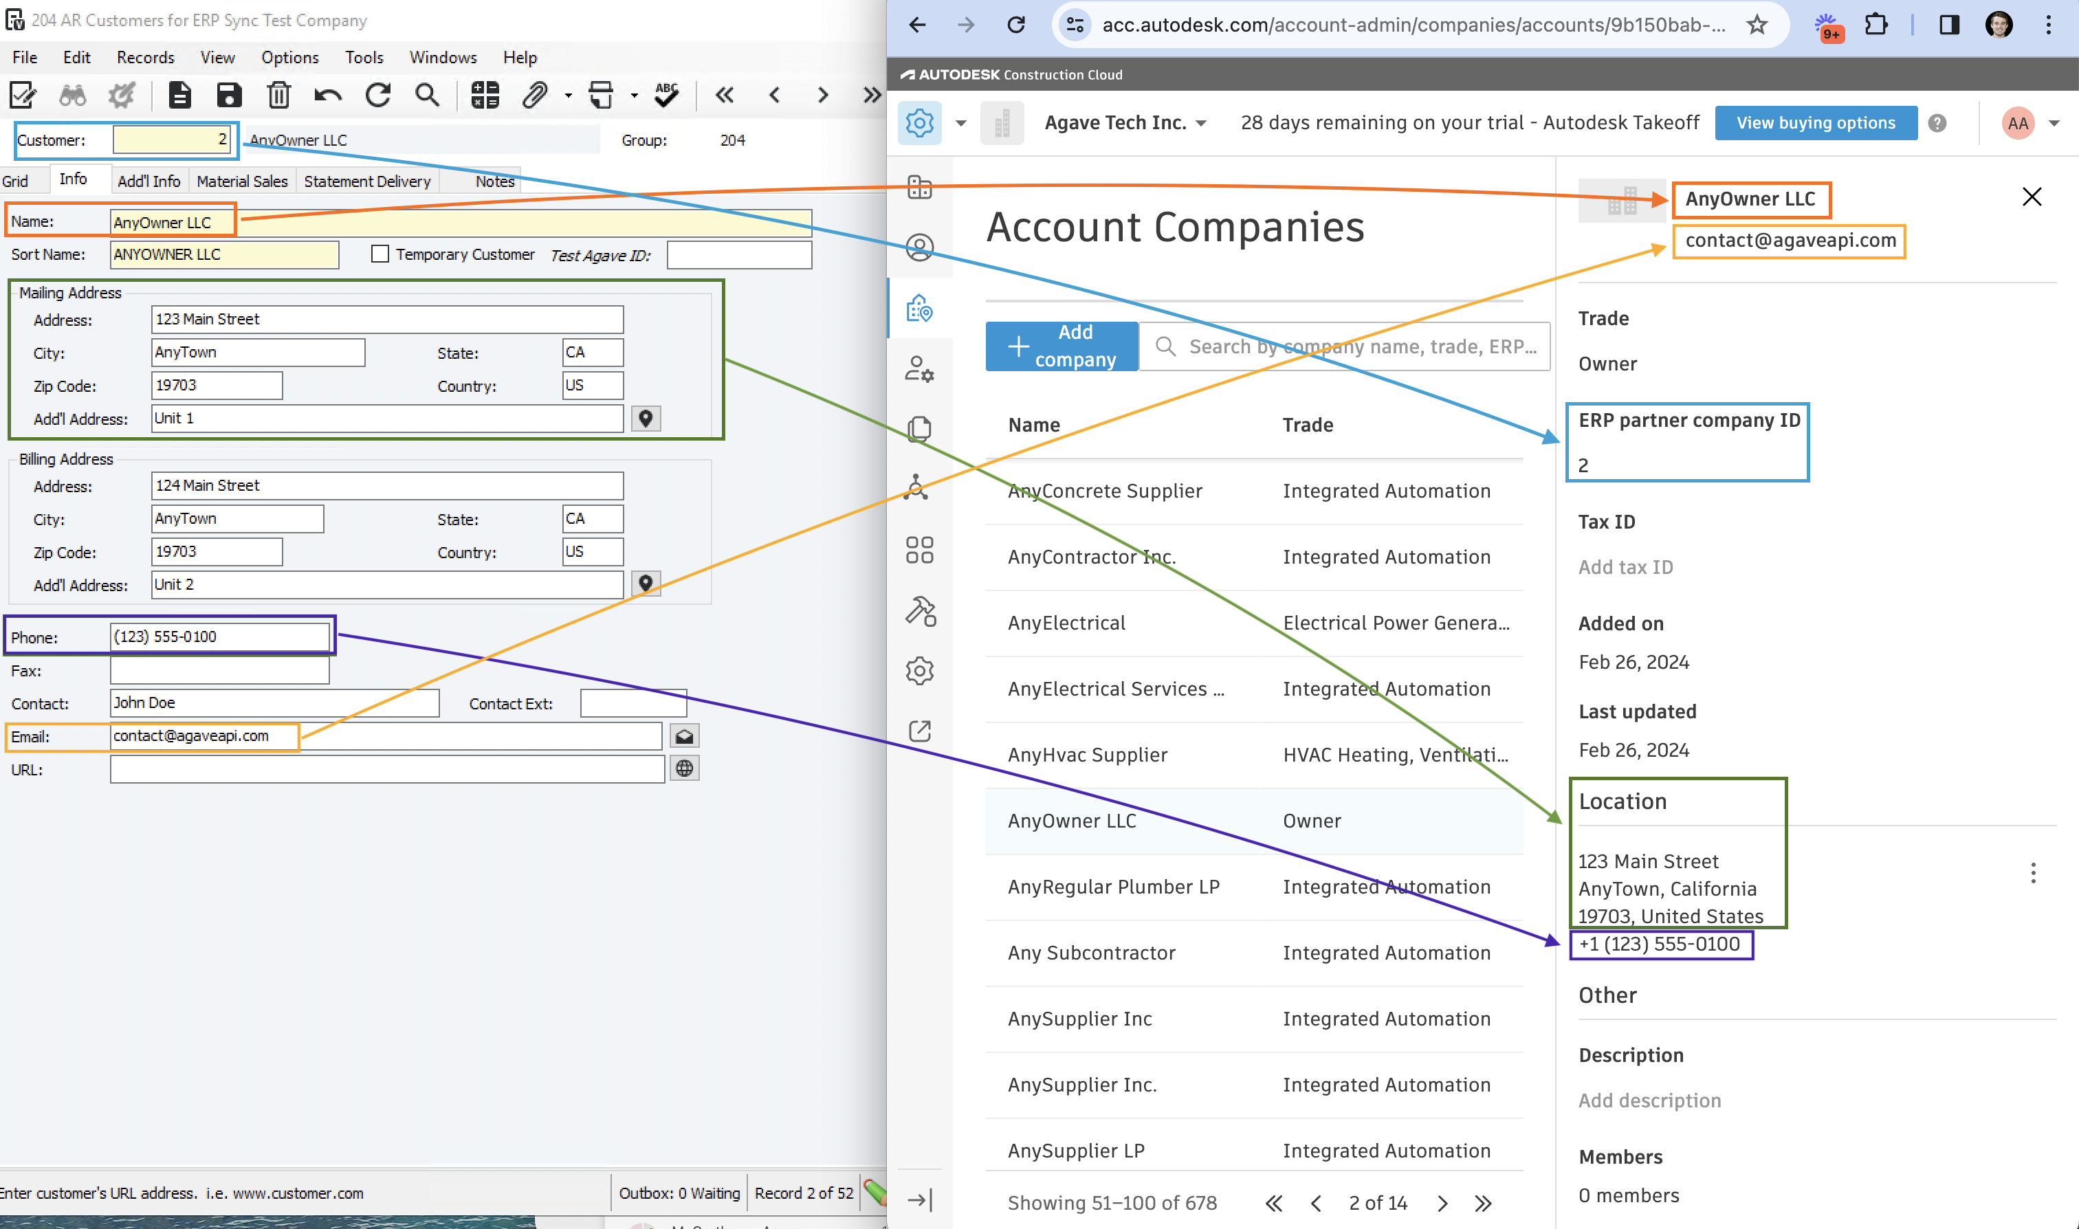Open the print options dropdown arrow

click(x=635, y=96)
